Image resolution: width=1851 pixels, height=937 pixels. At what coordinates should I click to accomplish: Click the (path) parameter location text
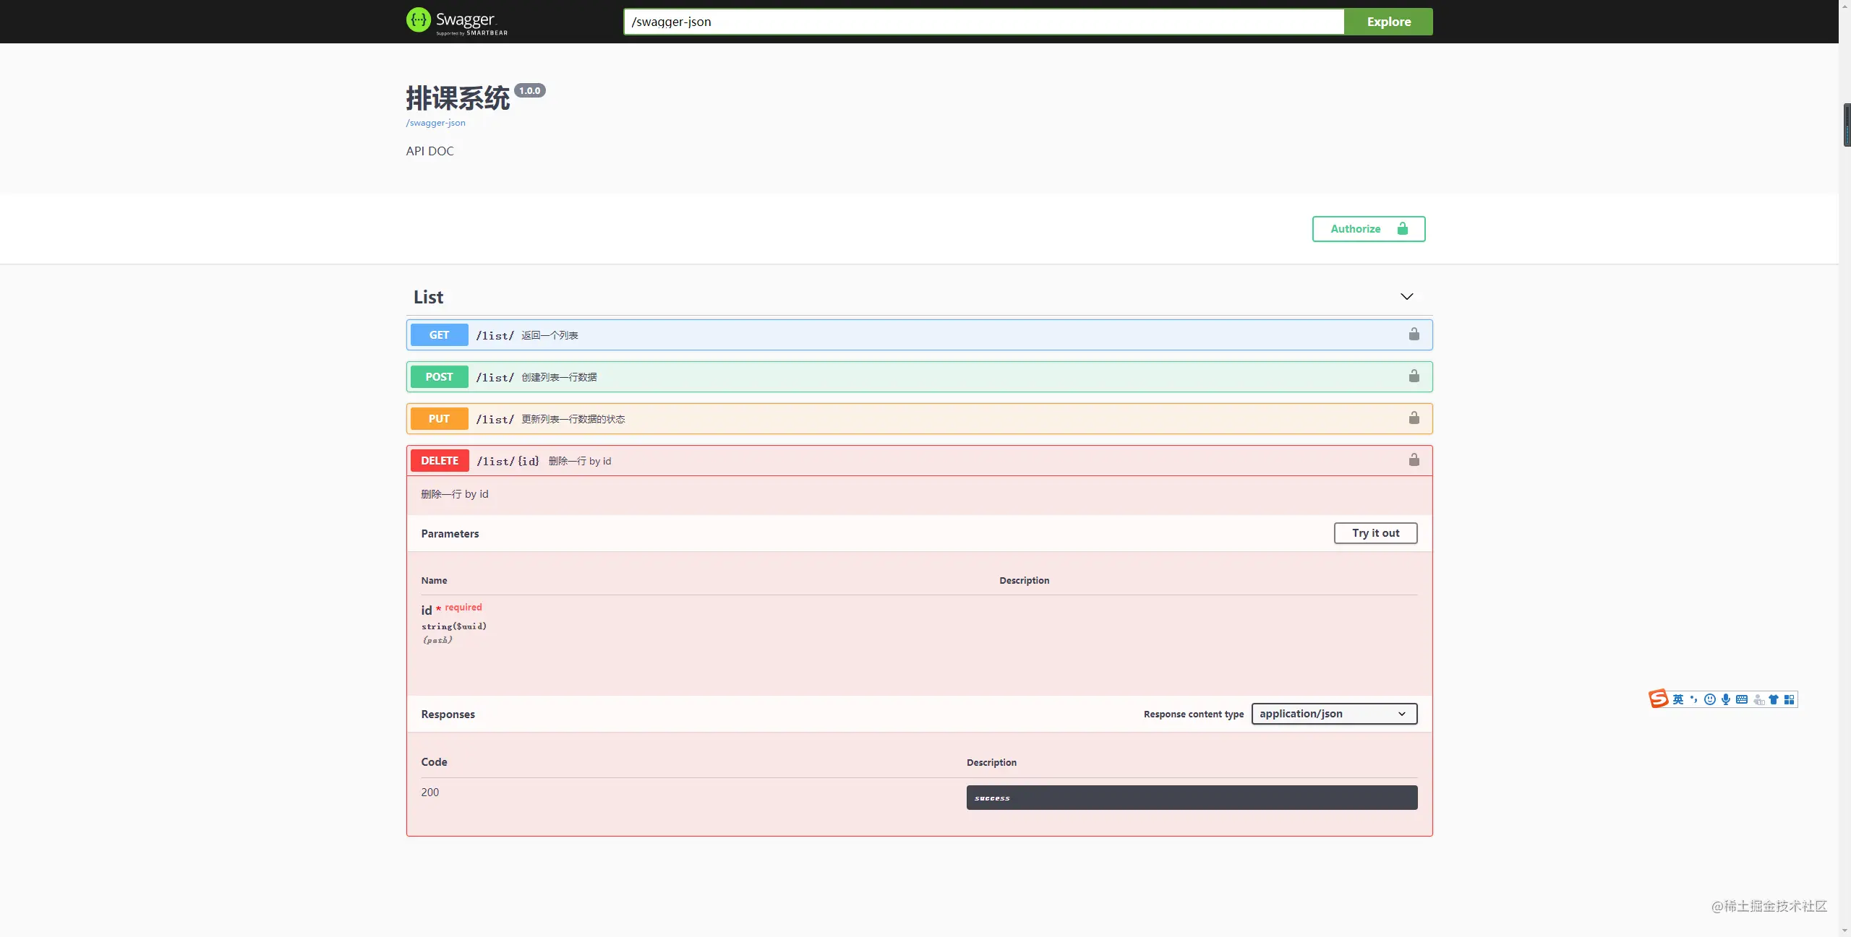click(437, 640)
